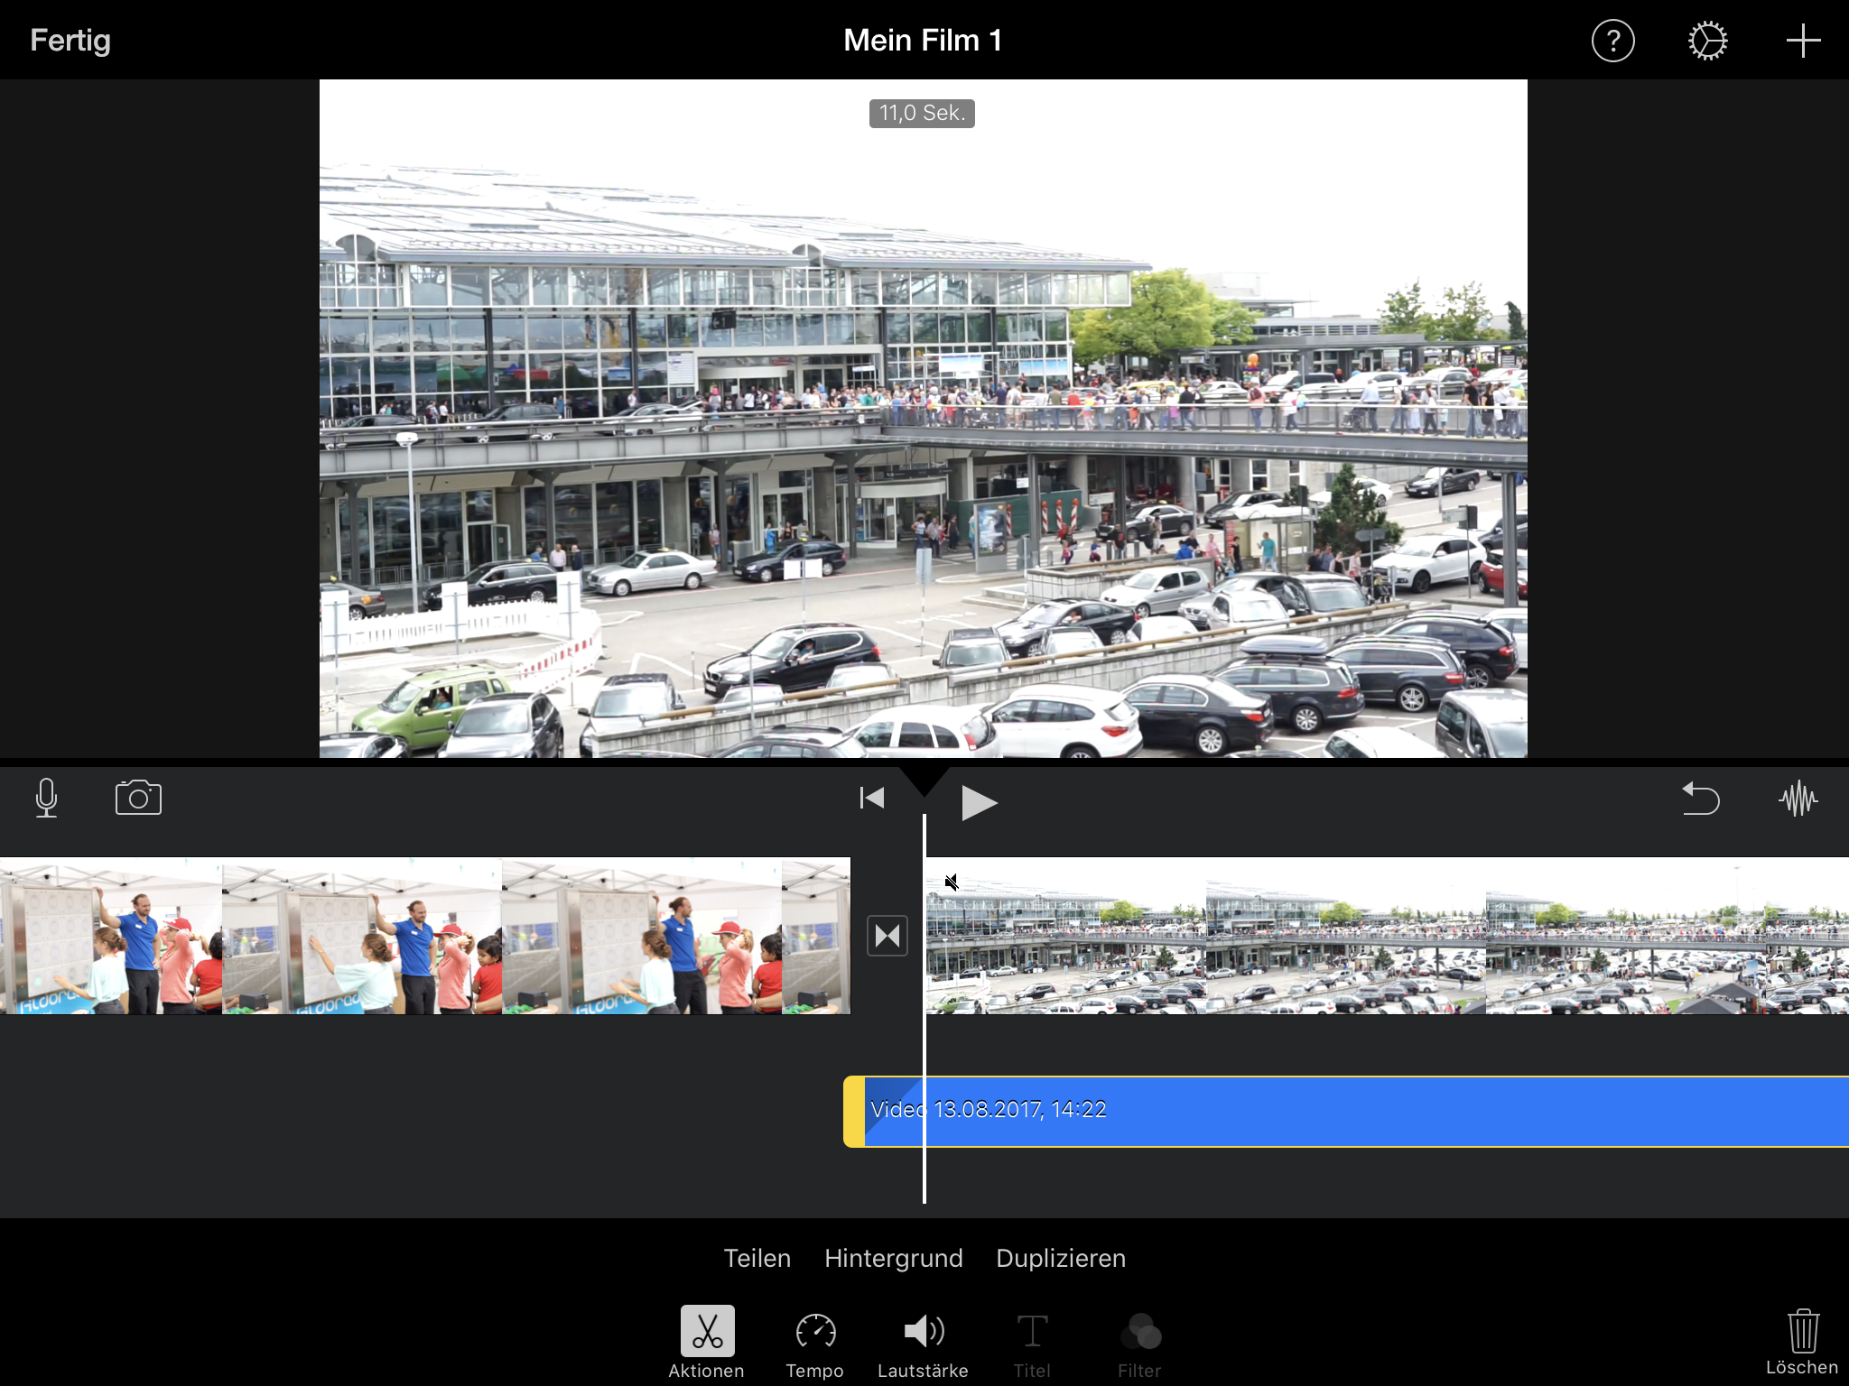This screenshot has height=1386, width=1849.
Task: Toggle audio waveform display icon
Action: pos(1798,799)
